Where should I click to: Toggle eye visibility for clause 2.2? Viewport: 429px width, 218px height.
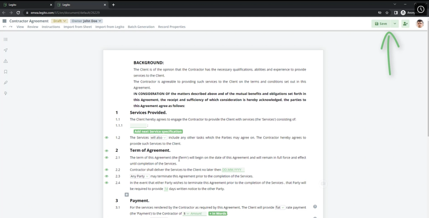pos(107,169)
